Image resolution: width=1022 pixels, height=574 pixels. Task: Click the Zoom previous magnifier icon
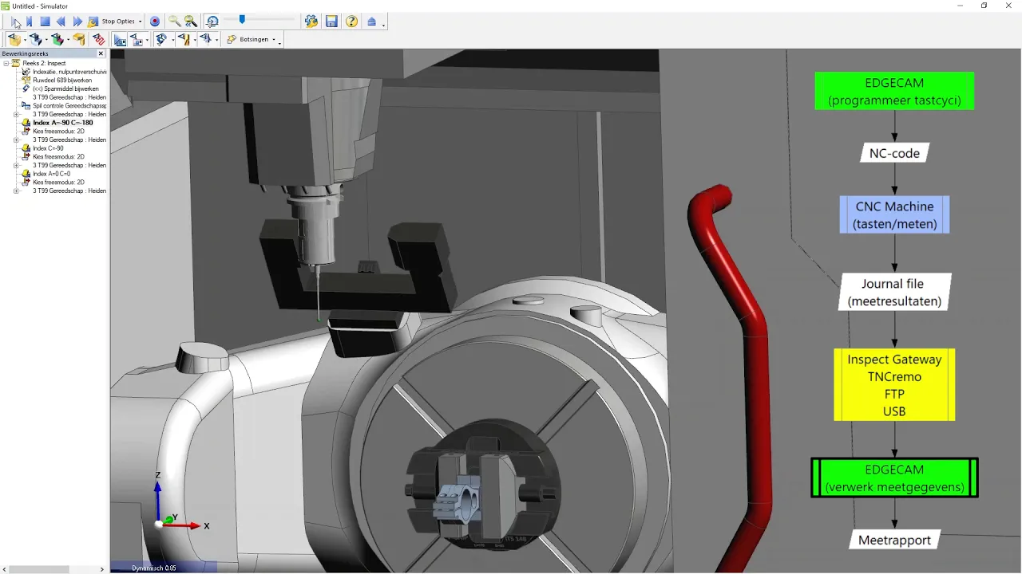coord(191,22)
